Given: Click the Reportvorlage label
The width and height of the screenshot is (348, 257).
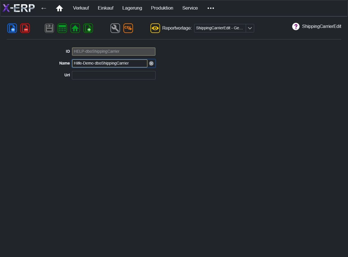Looking at the screenshot, I should click(177, 28).
